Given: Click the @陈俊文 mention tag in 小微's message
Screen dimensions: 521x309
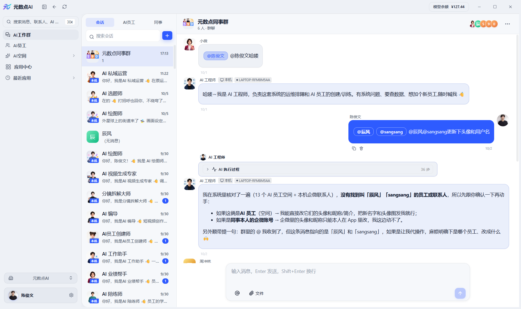Looking at the screenshot, I should [215, 56].
